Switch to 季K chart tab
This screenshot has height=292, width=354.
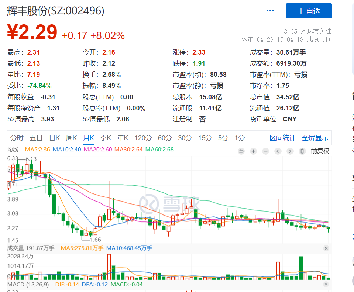106,138
